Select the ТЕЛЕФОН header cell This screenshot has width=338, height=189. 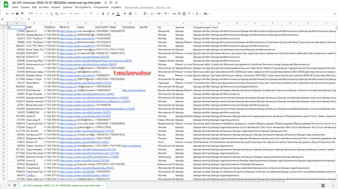pos(51,27)
